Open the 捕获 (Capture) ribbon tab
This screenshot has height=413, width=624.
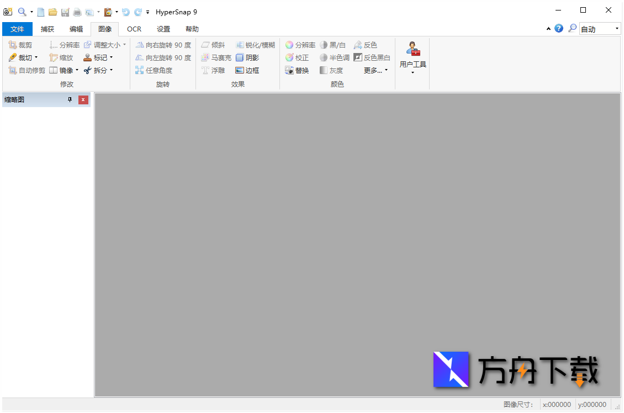(47, 29)
